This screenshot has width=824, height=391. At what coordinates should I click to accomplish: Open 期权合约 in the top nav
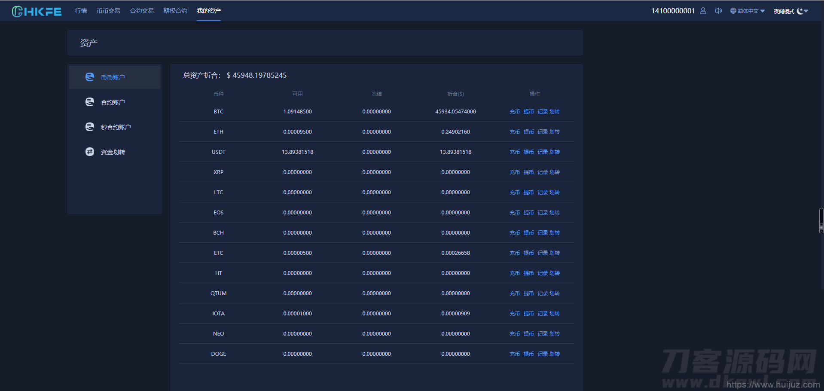[x=175, y=11]
